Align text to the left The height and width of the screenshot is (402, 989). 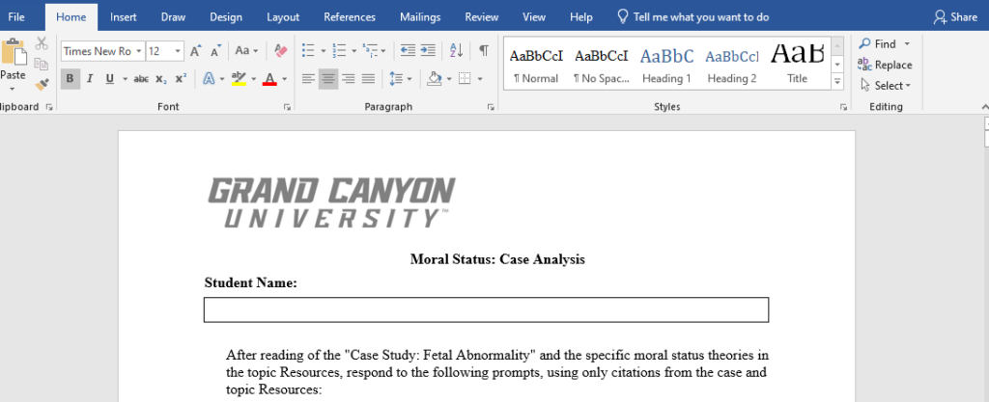(x=308, y=79)
